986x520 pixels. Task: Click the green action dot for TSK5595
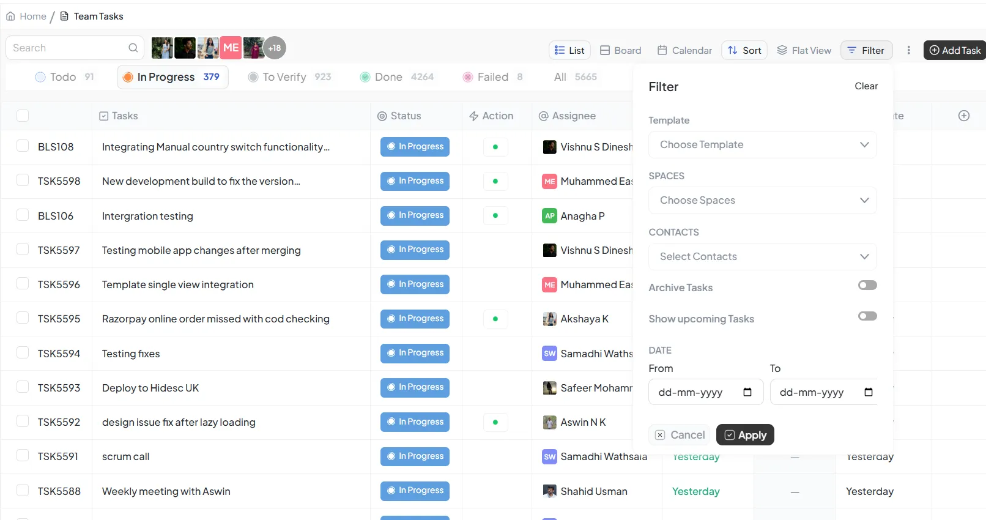pyautogui.click(x=495, y=319)
